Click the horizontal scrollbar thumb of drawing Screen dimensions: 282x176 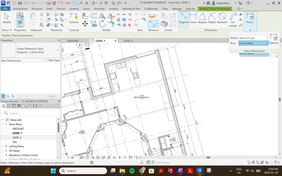(x=208, y=157)
